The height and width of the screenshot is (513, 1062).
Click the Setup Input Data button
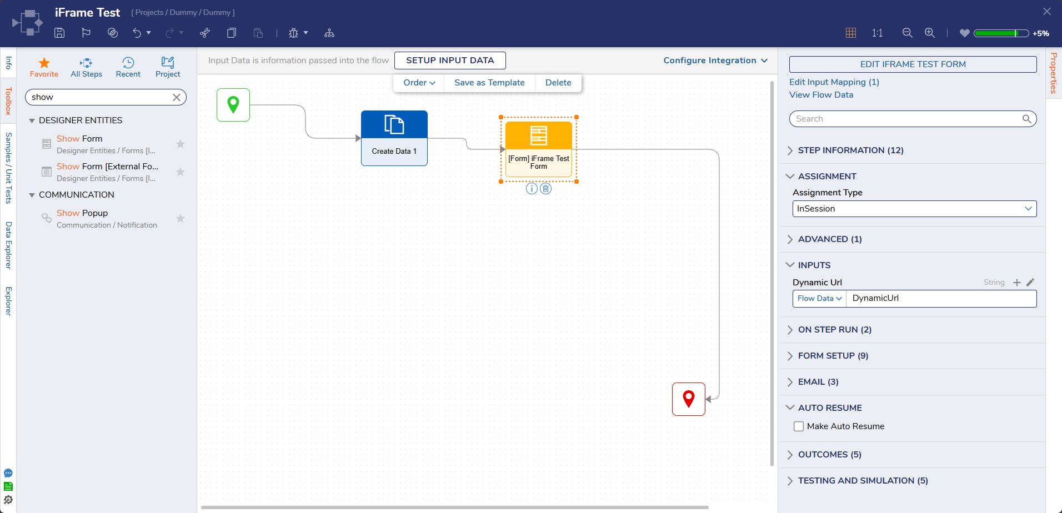pos(449,61)
